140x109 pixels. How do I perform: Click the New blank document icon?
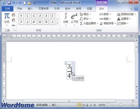tap(25, 3)
